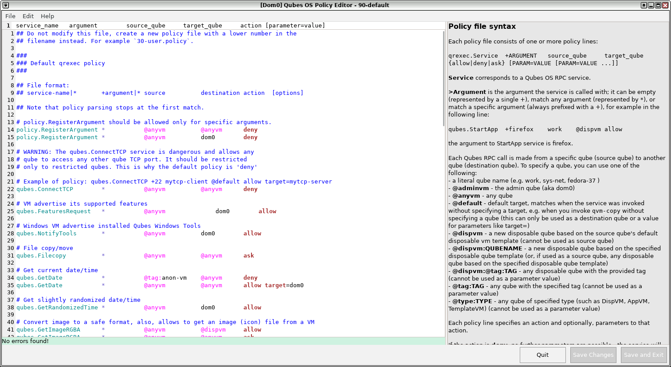
Task: Click line number 1 in the gutter
Action: (x=12, y=33)
